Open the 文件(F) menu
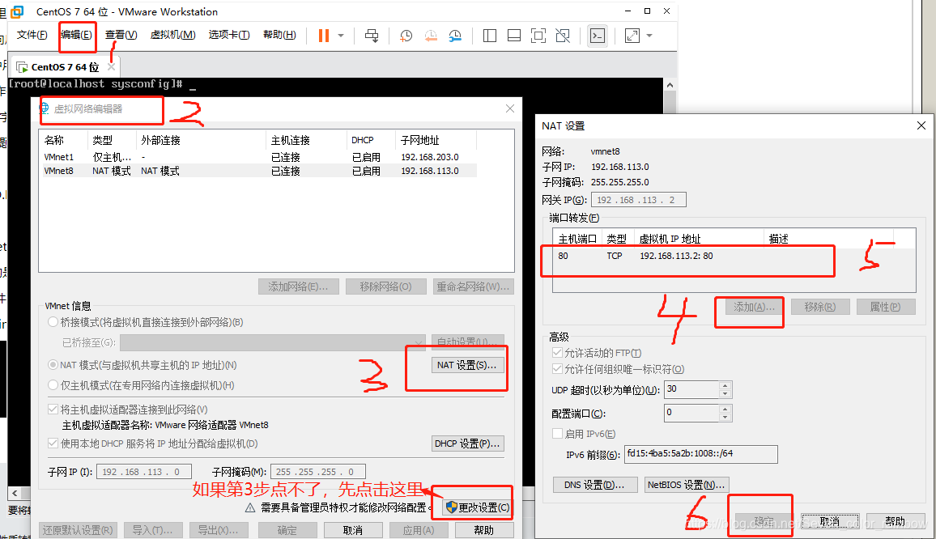Viewport: 936px width, 539px height. click(32, 35)
